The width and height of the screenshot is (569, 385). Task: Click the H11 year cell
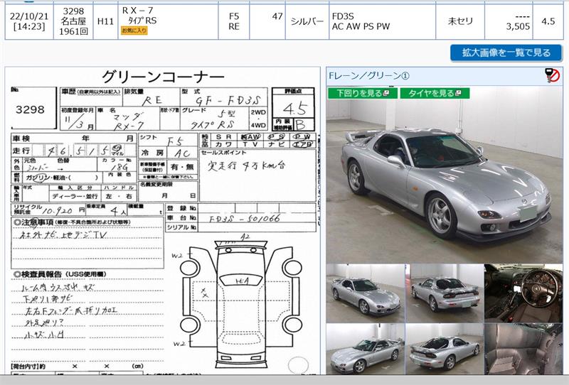pos(105,21)
